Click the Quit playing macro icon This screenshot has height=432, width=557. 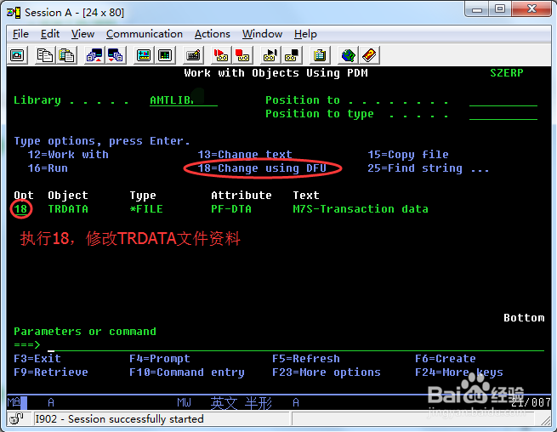(x=292, y=55)
